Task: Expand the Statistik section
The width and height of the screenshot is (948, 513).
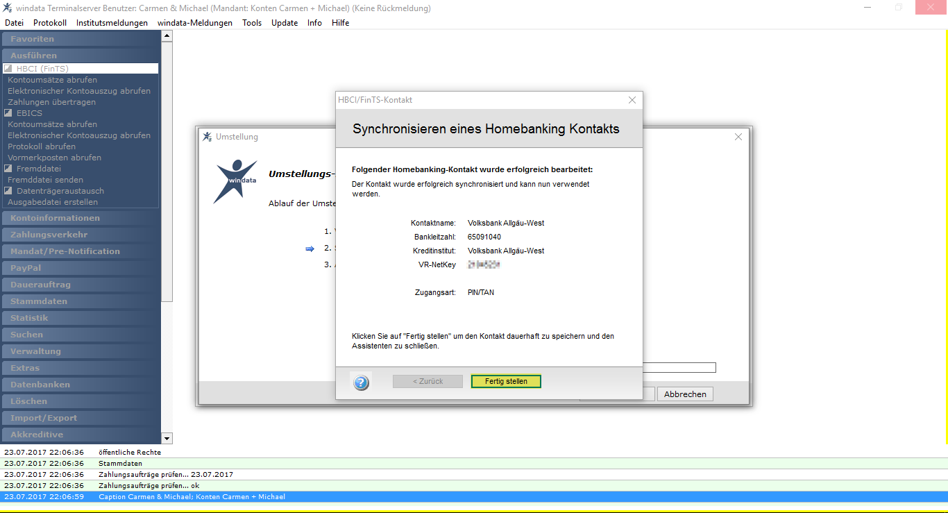Action: point(81,318)
